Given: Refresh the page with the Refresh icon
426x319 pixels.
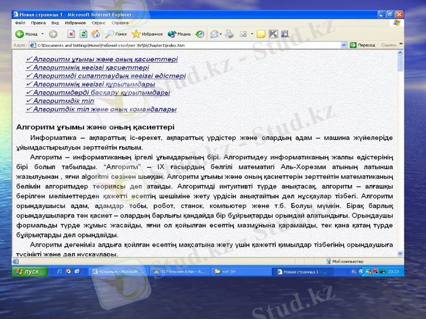Looking at the screenshot, I should pos(83,34).
